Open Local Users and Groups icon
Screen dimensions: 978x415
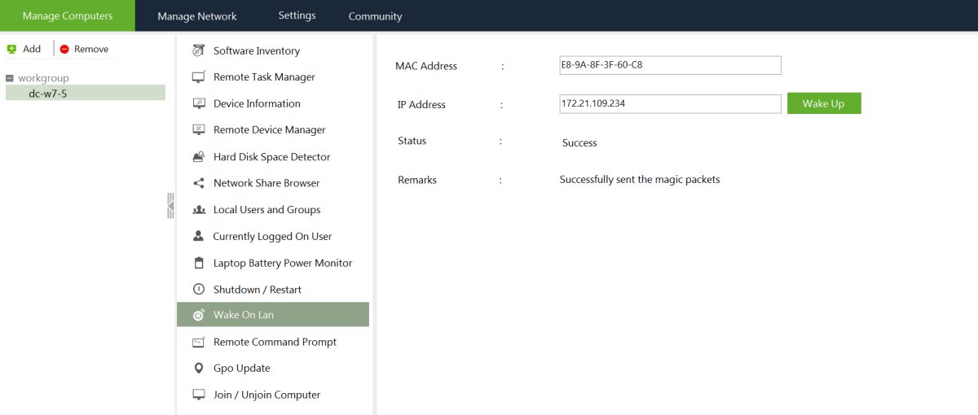[198, 210]
